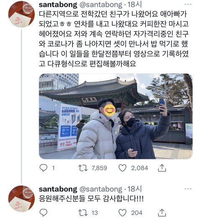Open santabong display name in first tweet
The image size is (201, 219).
58,5
